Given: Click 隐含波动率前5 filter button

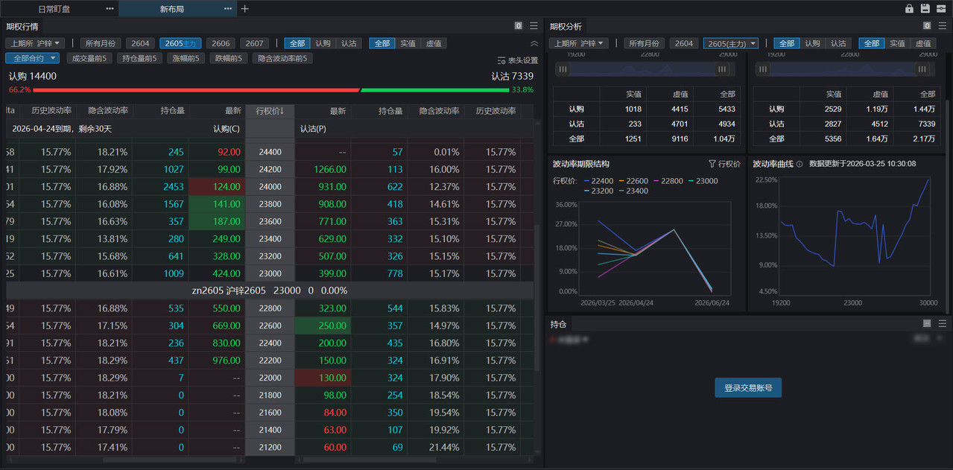Looking at the screenshot, I should pos(283,58).
